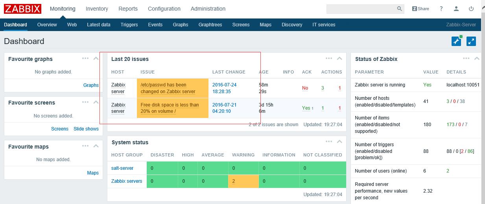Screen dimensions: 485x204
Task: Click the Yes acknowledged link
Action: (x=306, y=108)
